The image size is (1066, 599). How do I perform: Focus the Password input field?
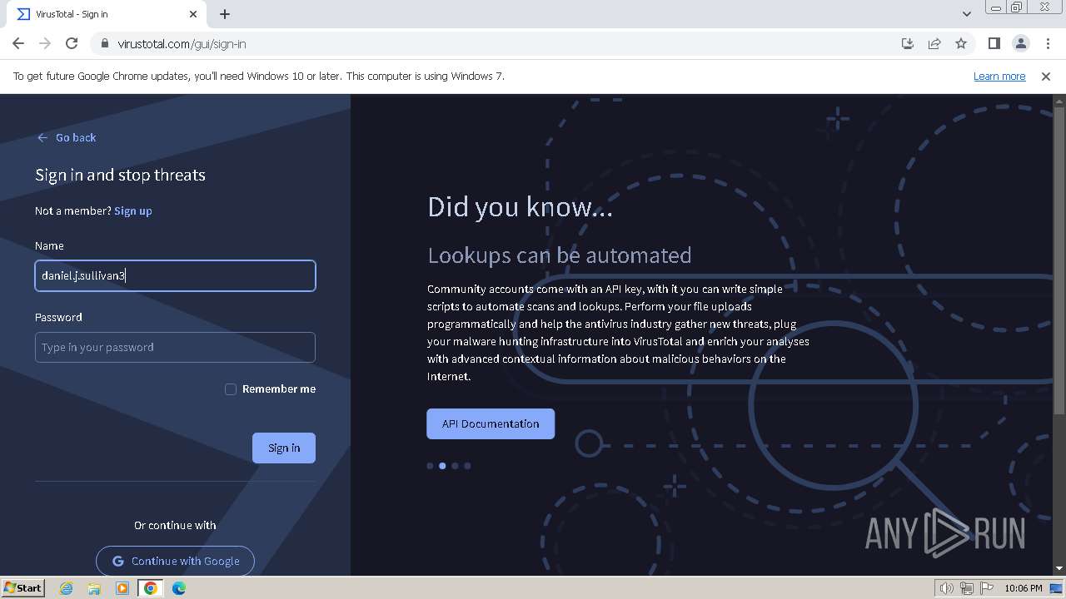click(175, 347)
